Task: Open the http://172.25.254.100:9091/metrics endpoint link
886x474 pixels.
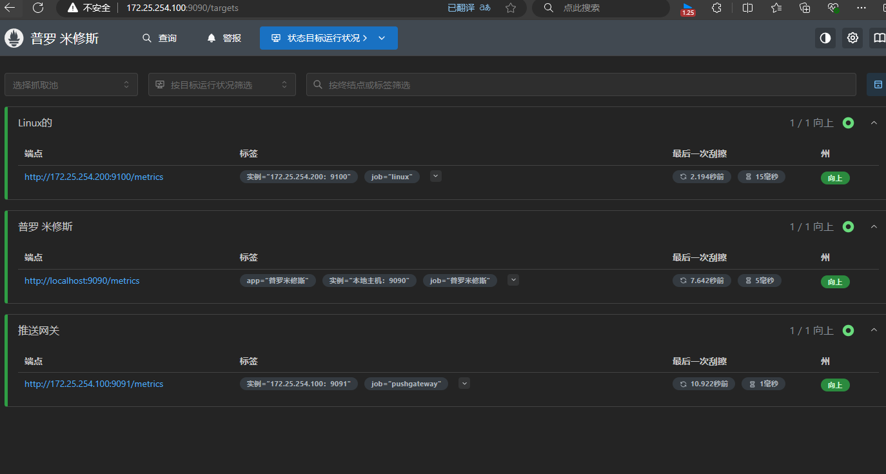Action: pyautogui.click(x=94, y=384)
